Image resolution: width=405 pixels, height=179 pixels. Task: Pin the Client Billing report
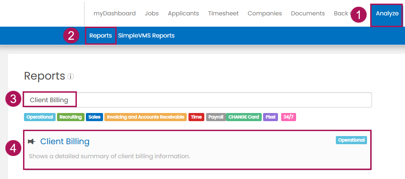31,141
